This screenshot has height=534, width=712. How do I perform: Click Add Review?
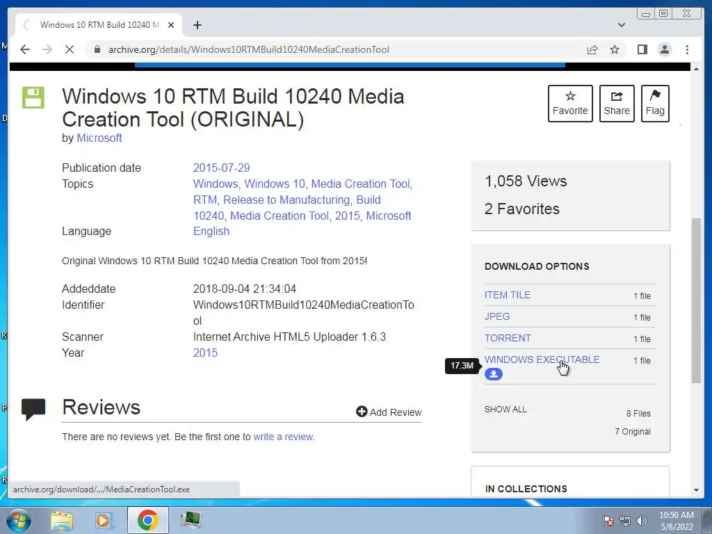point(389,412)
